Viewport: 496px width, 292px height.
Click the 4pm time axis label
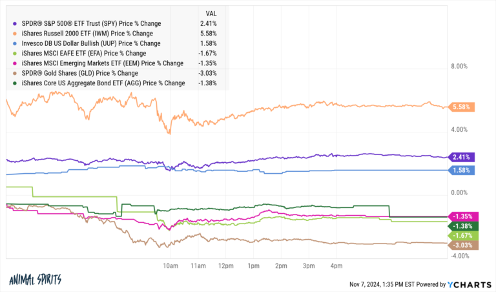[x=336, y=266]
